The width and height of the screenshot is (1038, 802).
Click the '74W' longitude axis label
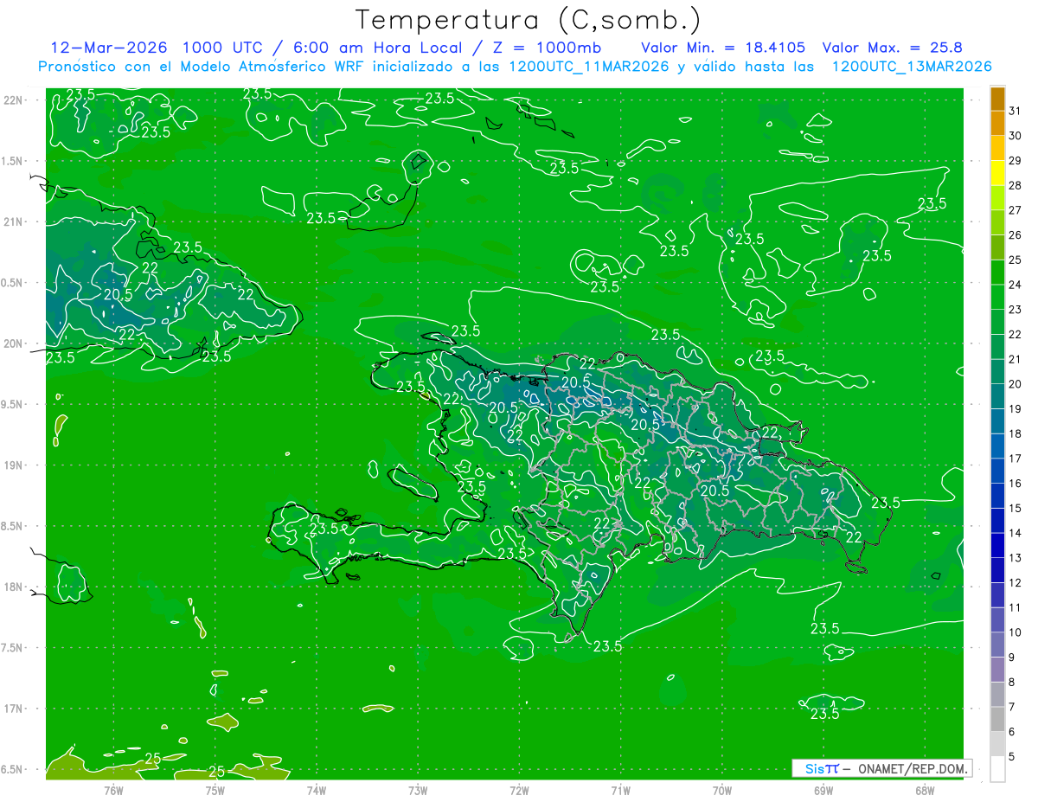tap(317, 790)
